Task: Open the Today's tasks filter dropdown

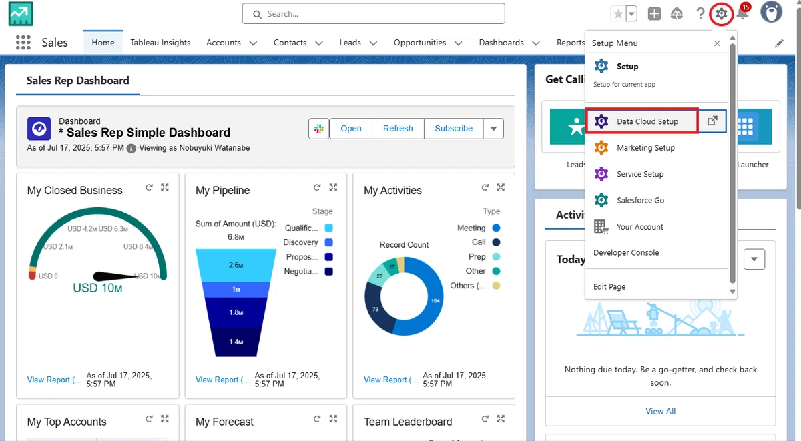Action: (x=754, y=259)
